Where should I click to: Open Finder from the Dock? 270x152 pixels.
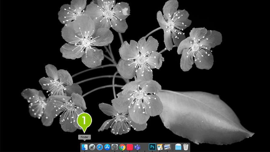(84, 147)
